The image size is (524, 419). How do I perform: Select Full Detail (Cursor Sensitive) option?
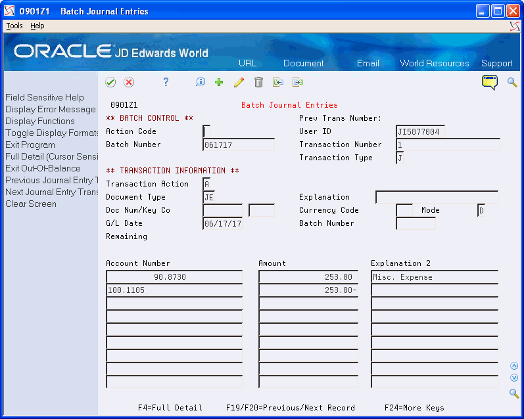click(52, 156)
